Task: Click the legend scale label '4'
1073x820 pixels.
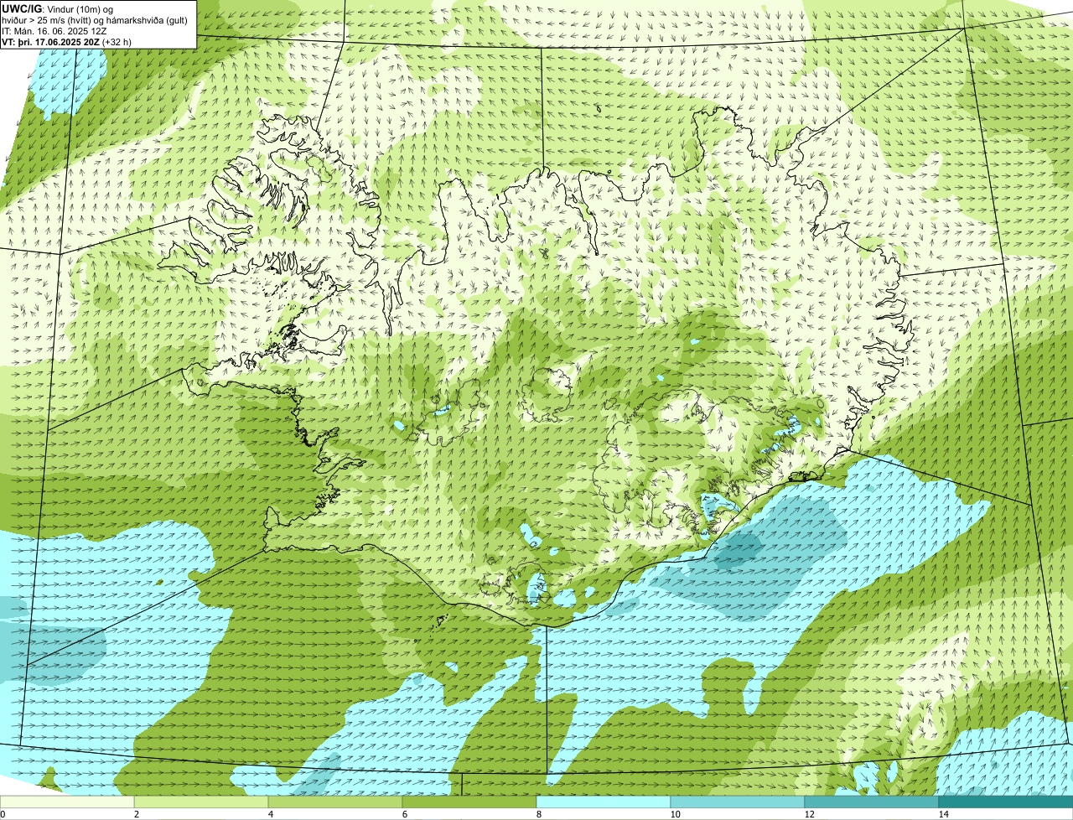Action: pyautogui.click(x=271, y=814)
